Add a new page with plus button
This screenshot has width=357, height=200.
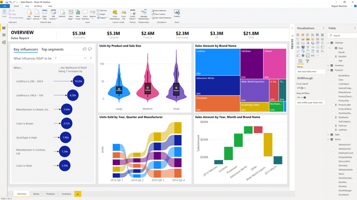tap(78, 194)
